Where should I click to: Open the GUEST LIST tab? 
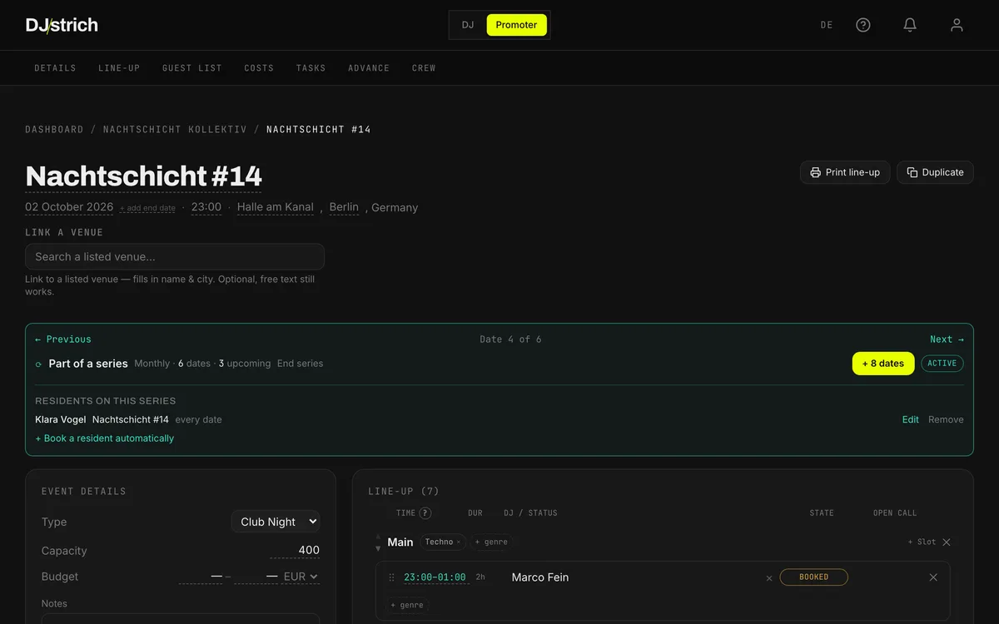pyautogui.click(x=192, y=68)
